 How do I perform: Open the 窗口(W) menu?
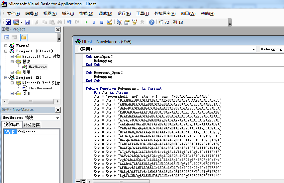pyautogui.click(x=188, y=14)
